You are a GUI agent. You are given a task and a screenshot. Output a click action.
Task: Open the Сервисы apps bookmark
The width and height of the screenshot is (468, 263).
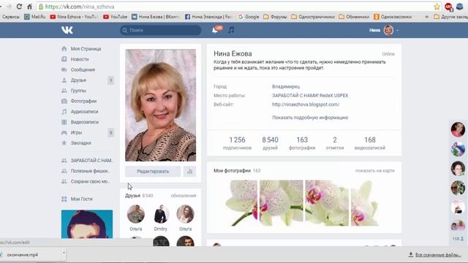(11, 17)
